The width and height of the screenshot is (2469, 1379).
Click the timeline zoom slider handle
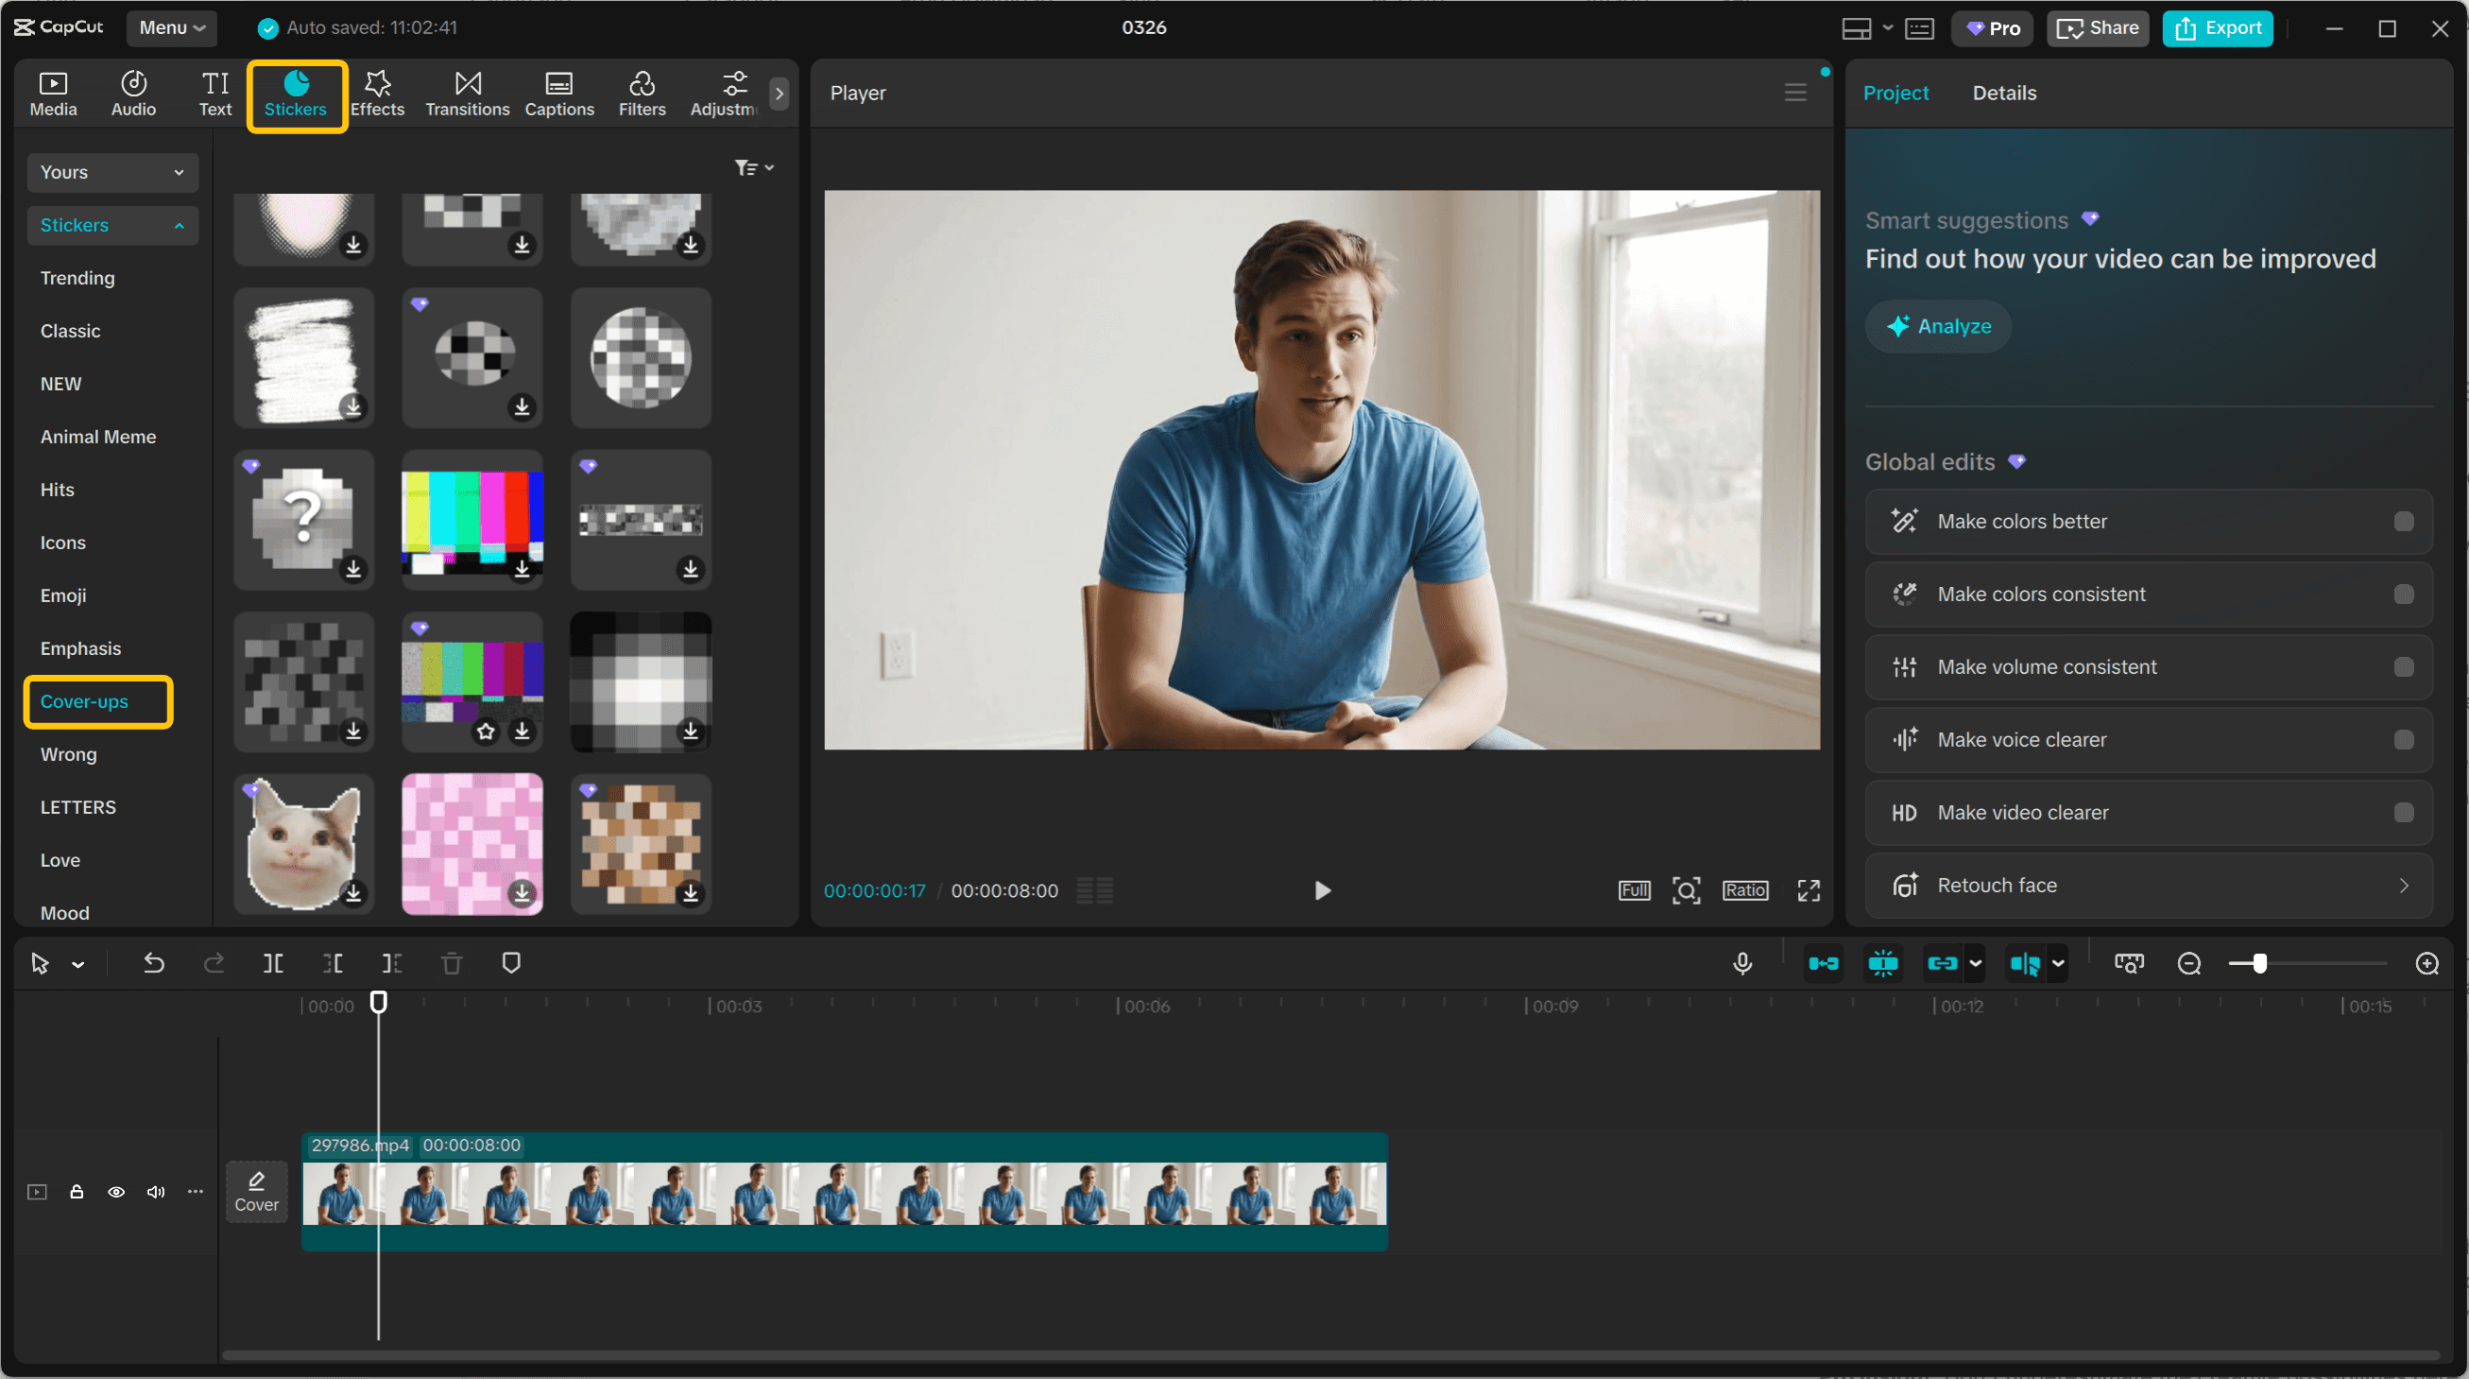pyautogui.click(x=2259, y=963)
